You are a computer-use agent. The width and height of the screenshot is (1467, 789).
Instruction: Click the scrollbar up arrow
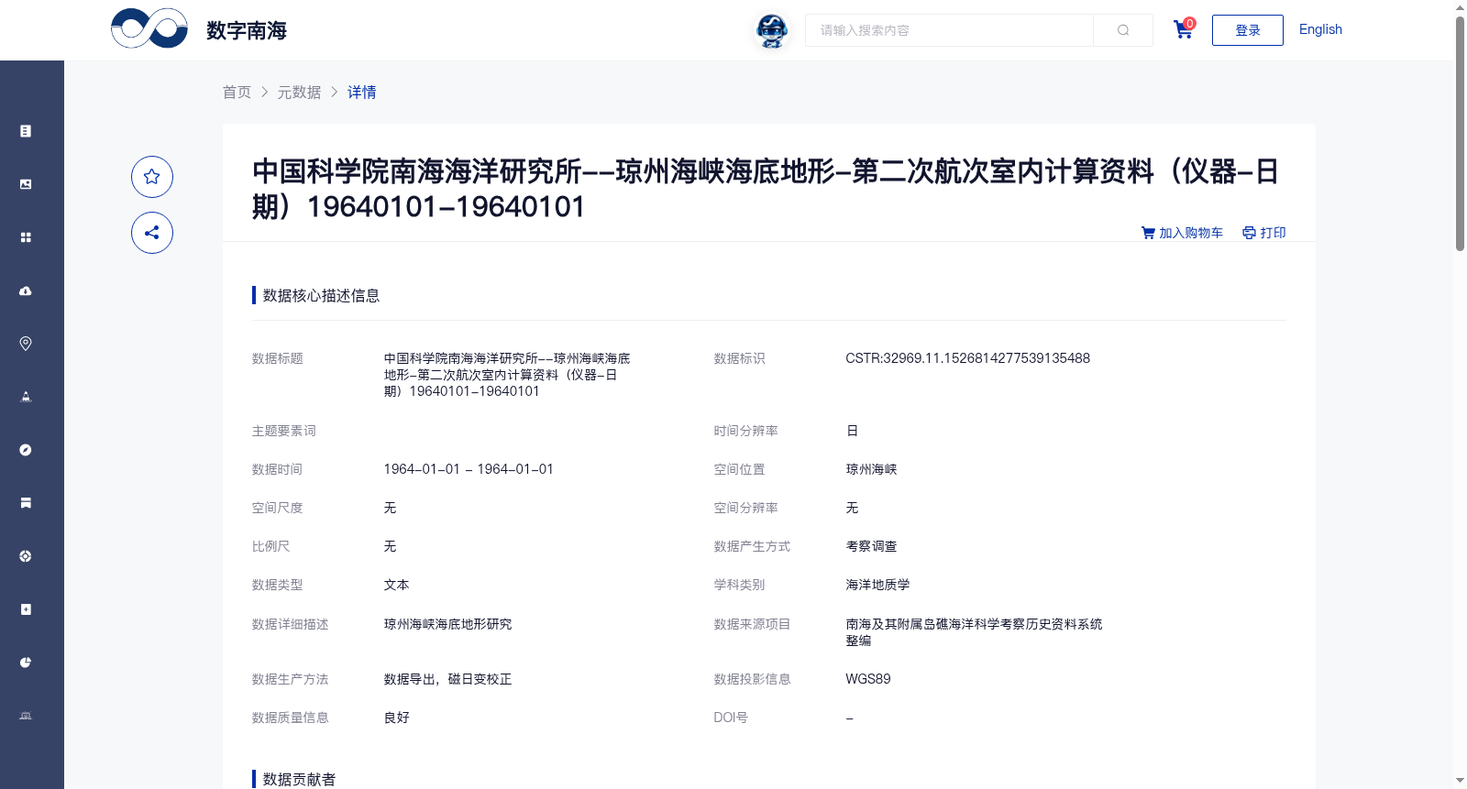click(x=1460, y=7)
